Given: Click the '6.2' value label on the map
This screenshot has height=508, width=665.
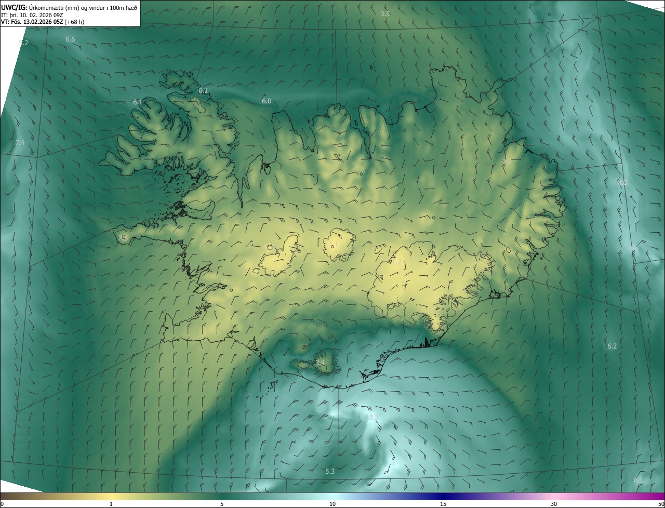Looking at the screenshot, I should (x=612, y=346).
